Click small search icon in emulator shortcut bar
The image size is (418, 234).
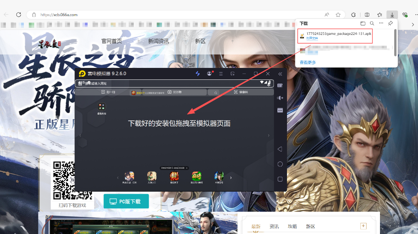216,93
